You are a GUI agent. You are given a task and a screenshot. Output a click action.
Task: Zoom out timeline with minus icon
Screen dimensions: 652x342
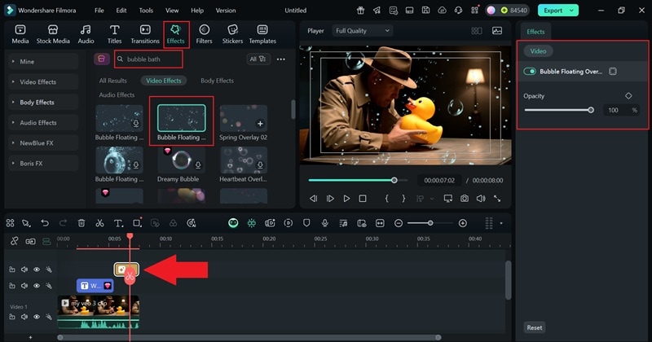tap(399, 223)
